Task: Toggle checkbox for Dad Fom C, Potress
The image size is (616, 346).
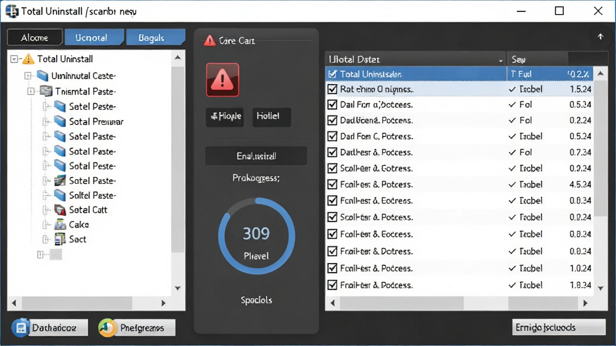Action: coord(332,136)
